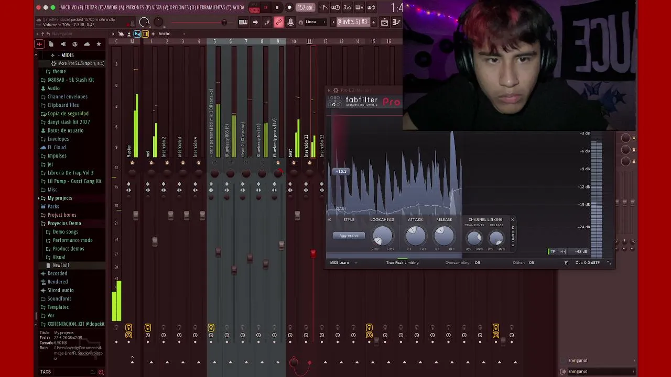The image size is (671, 377).
Task: Click the master volume knob in top toolbar
Action: (x=144, y=22)
